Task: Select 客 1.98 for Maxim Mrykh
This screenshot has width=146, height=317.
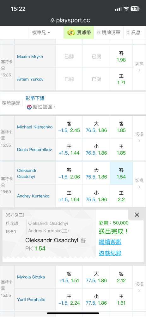Action: (x=121, y=57)
